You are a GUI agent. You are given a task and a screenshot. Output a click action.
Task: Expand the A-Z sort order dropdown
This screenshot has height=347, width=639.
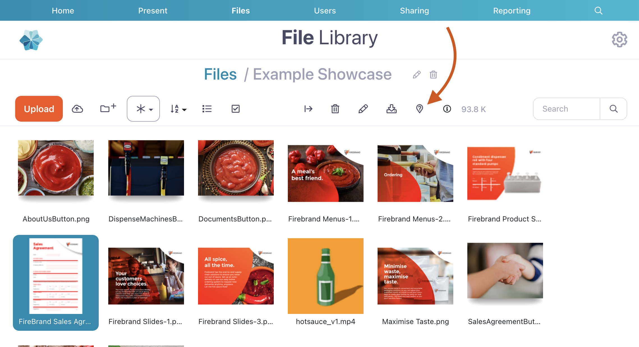tap(178, 109)
